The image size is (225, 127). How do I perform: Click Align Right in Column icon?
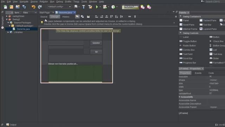[102, 17]
